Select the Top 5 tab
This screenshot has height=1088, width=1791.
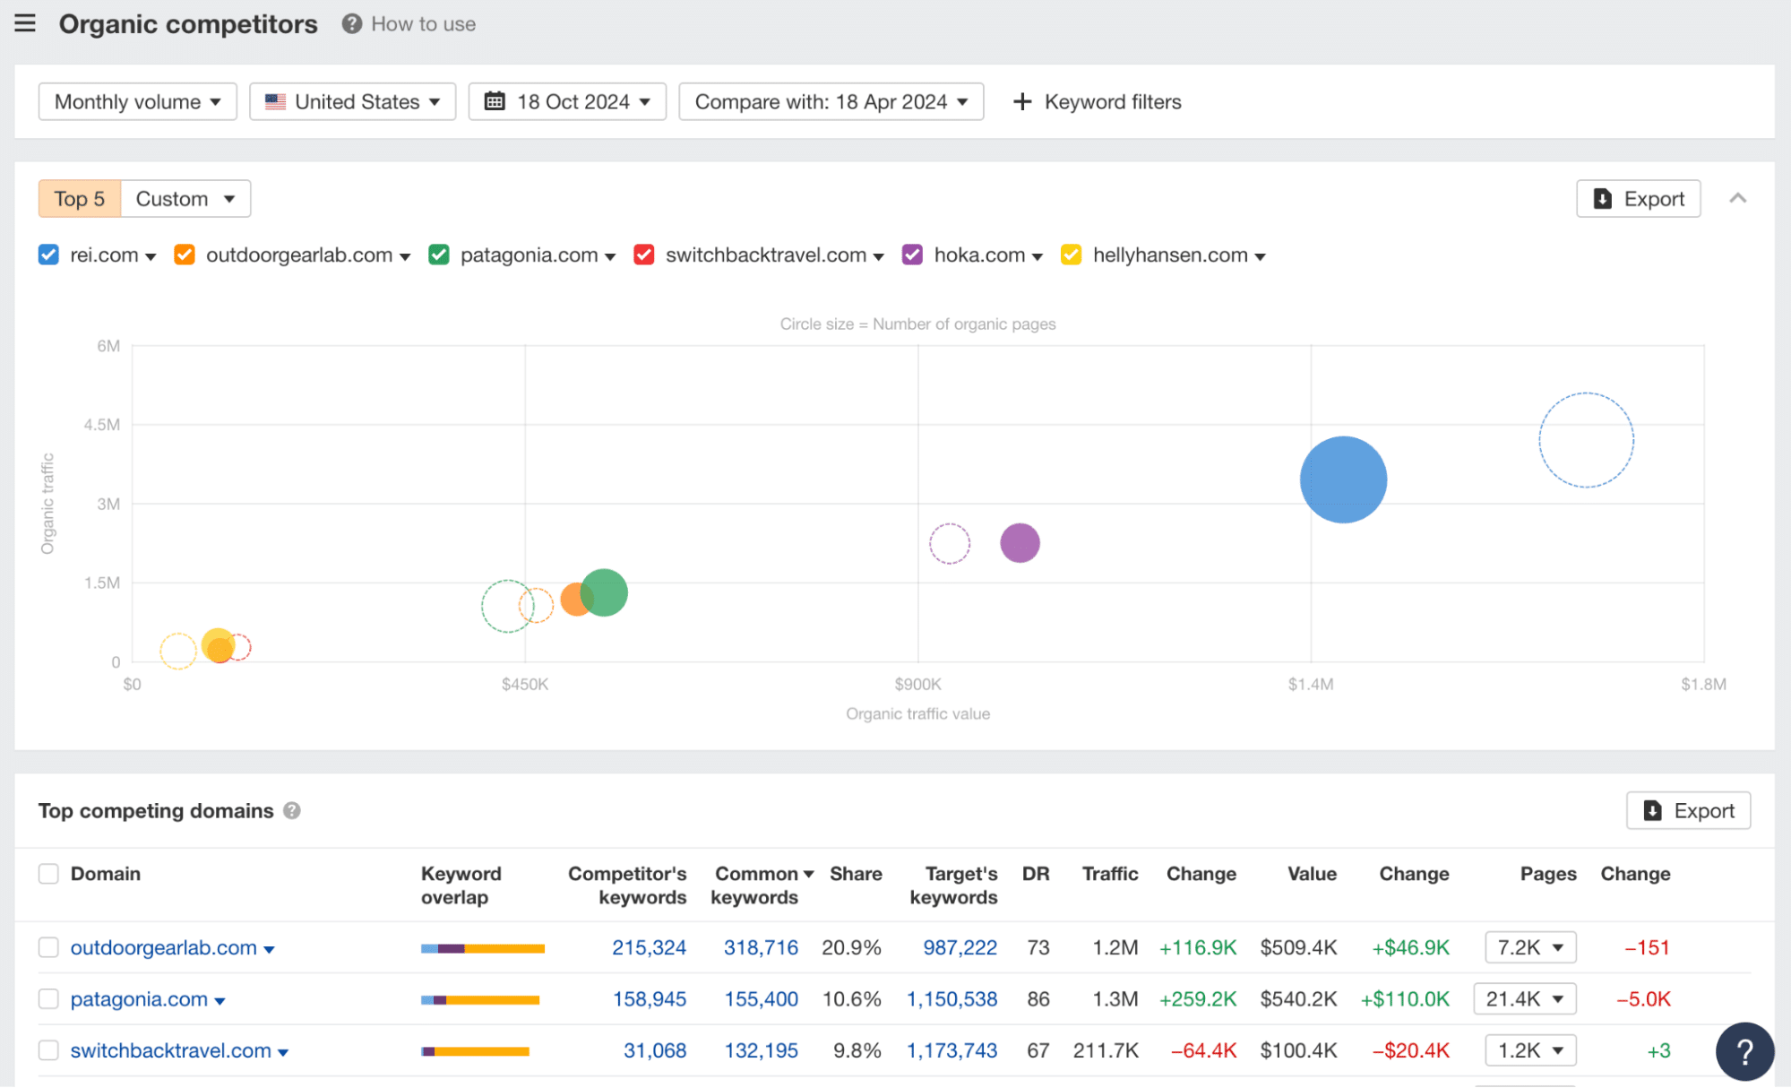(x=80, y=199)
